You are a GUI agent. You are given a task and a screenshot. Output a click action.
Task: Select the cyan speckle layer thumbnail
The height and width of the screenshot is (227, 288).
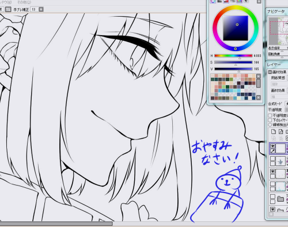pos(281,186)
